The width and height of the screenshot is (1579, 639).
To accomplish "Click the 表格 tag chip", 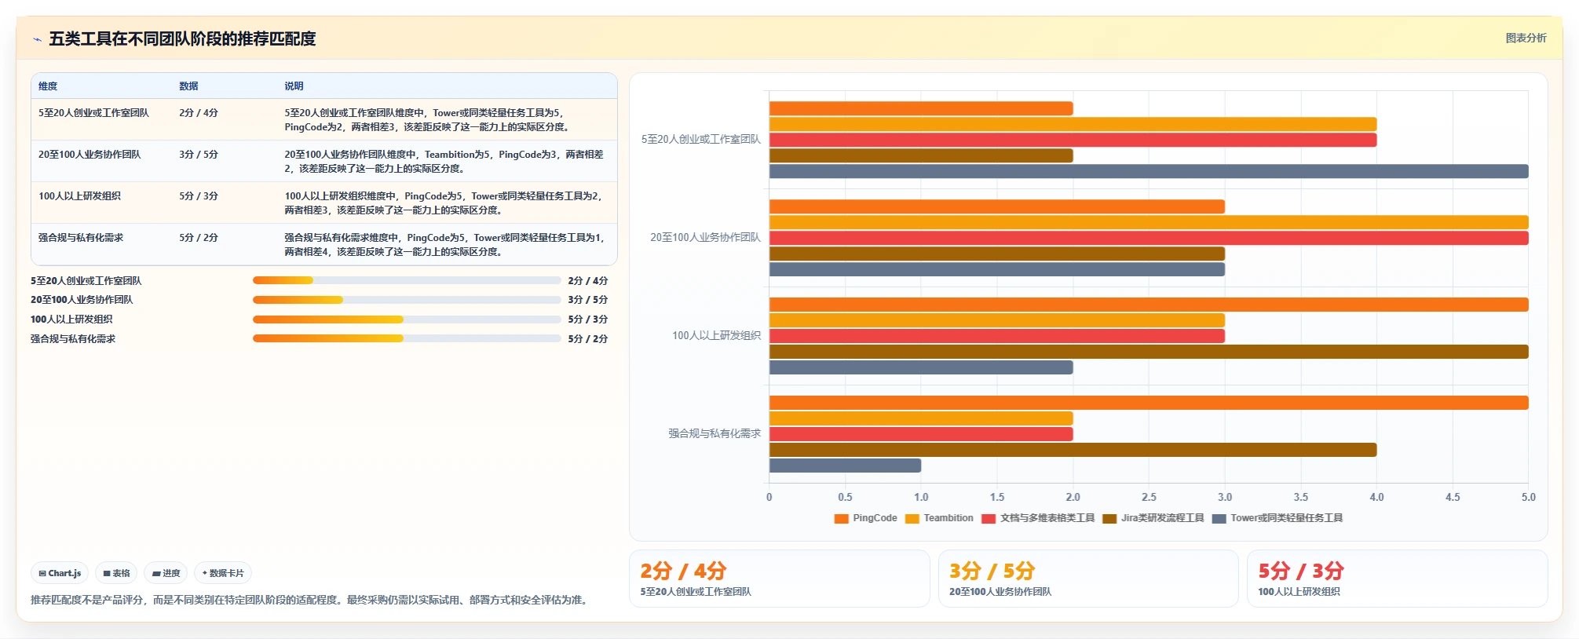I will [116, 573].
